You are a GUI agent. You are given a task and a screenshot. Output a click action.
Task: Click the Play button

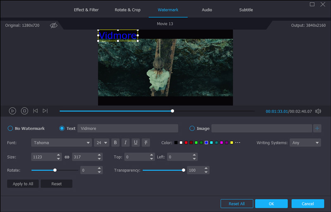[x=12, y=111]
